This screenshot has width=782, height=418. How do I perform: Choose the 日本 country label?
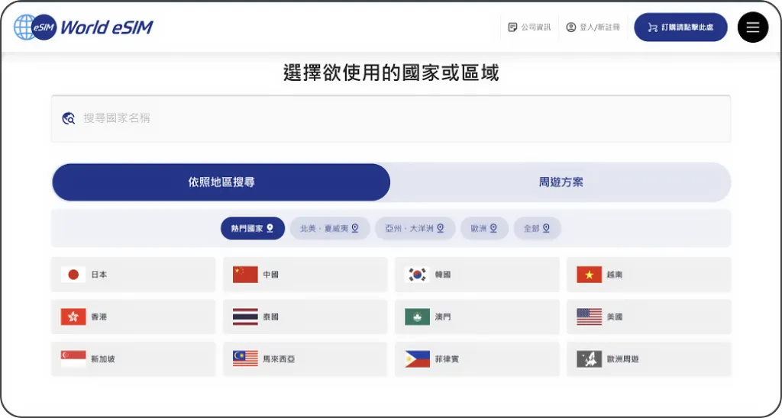99,275
